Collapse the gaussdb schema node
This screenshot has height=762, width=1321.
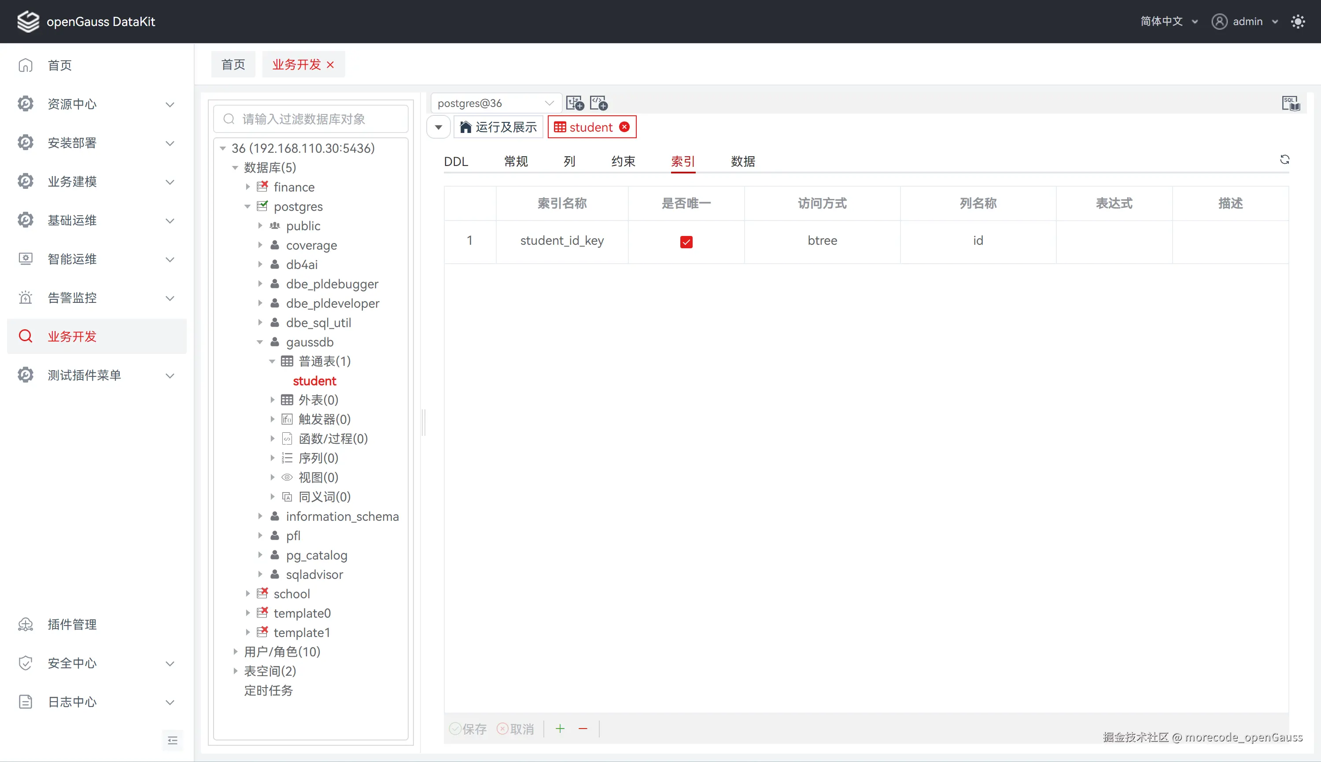tap(260, 342)
